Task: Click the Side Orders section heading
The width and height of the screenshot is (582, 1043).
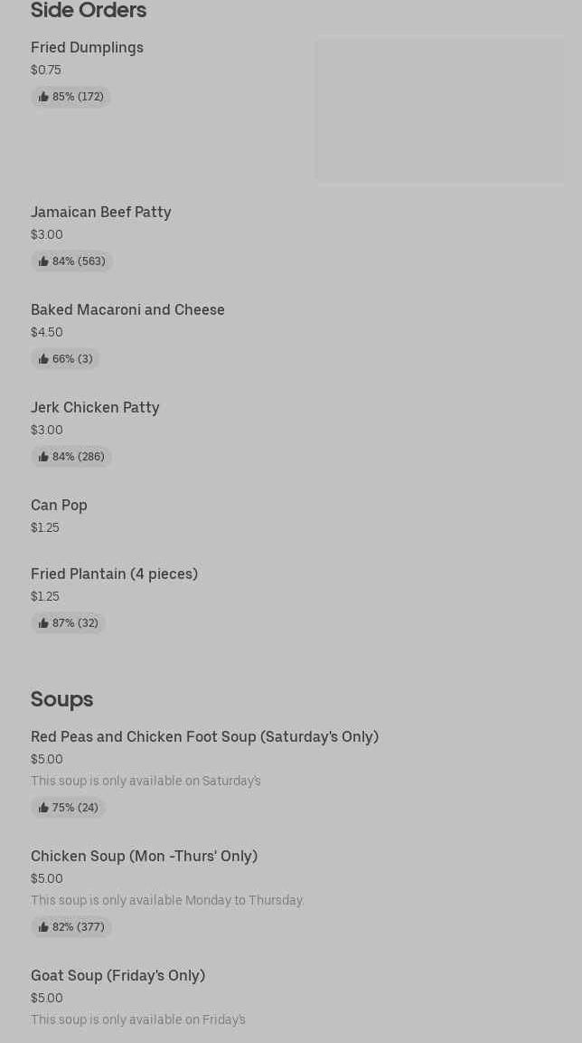Action: pos(89,10)
